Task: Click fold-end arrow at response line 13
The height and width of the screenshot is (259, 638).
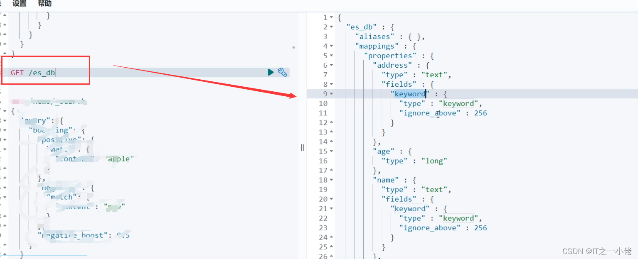Action: 331,132
